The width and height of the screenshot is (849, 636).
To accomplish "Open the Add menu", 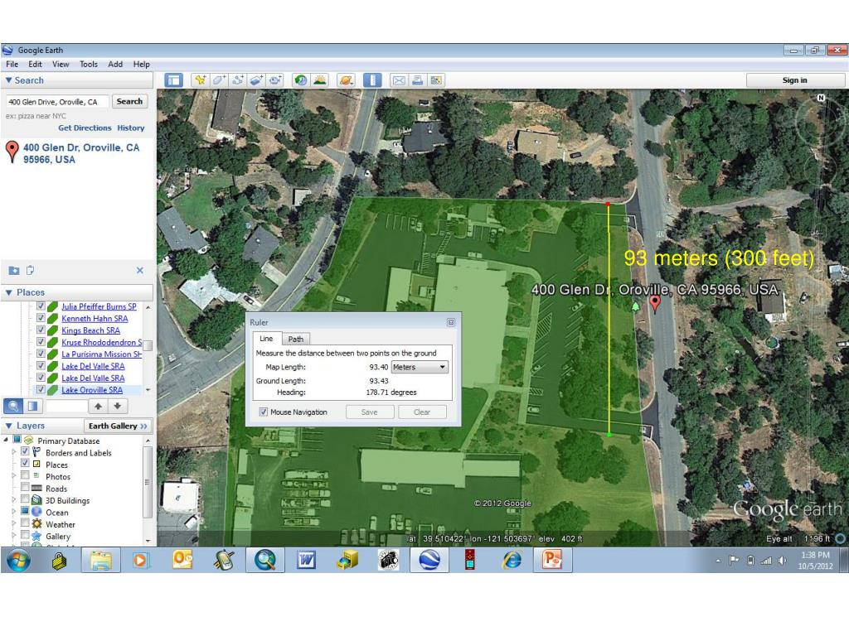I will point(115,64).
